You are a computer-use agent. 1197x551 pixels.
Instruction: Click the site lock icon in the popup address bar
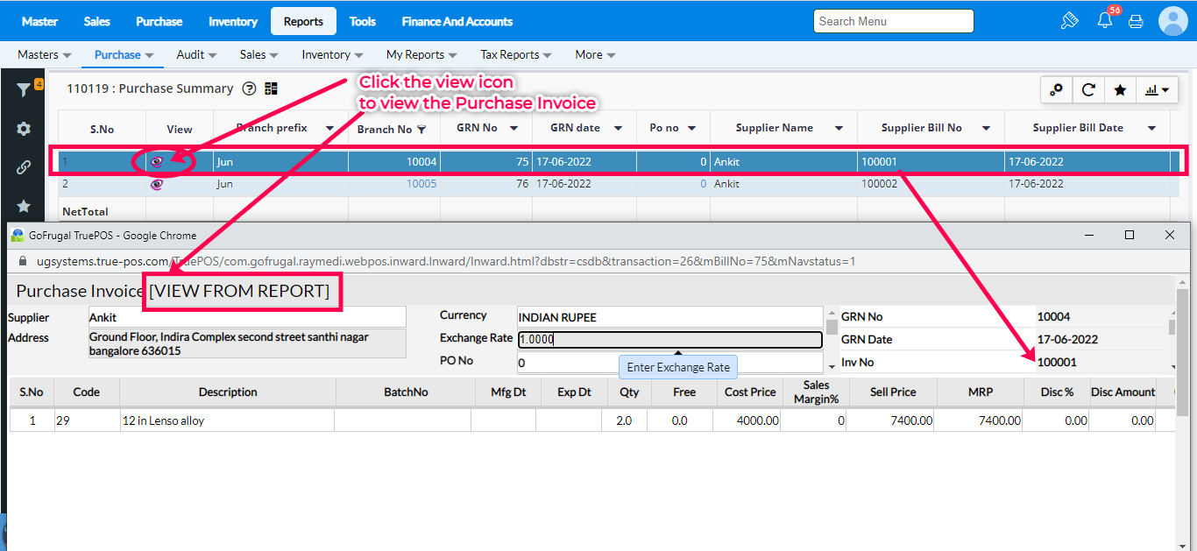coord(23,261)
